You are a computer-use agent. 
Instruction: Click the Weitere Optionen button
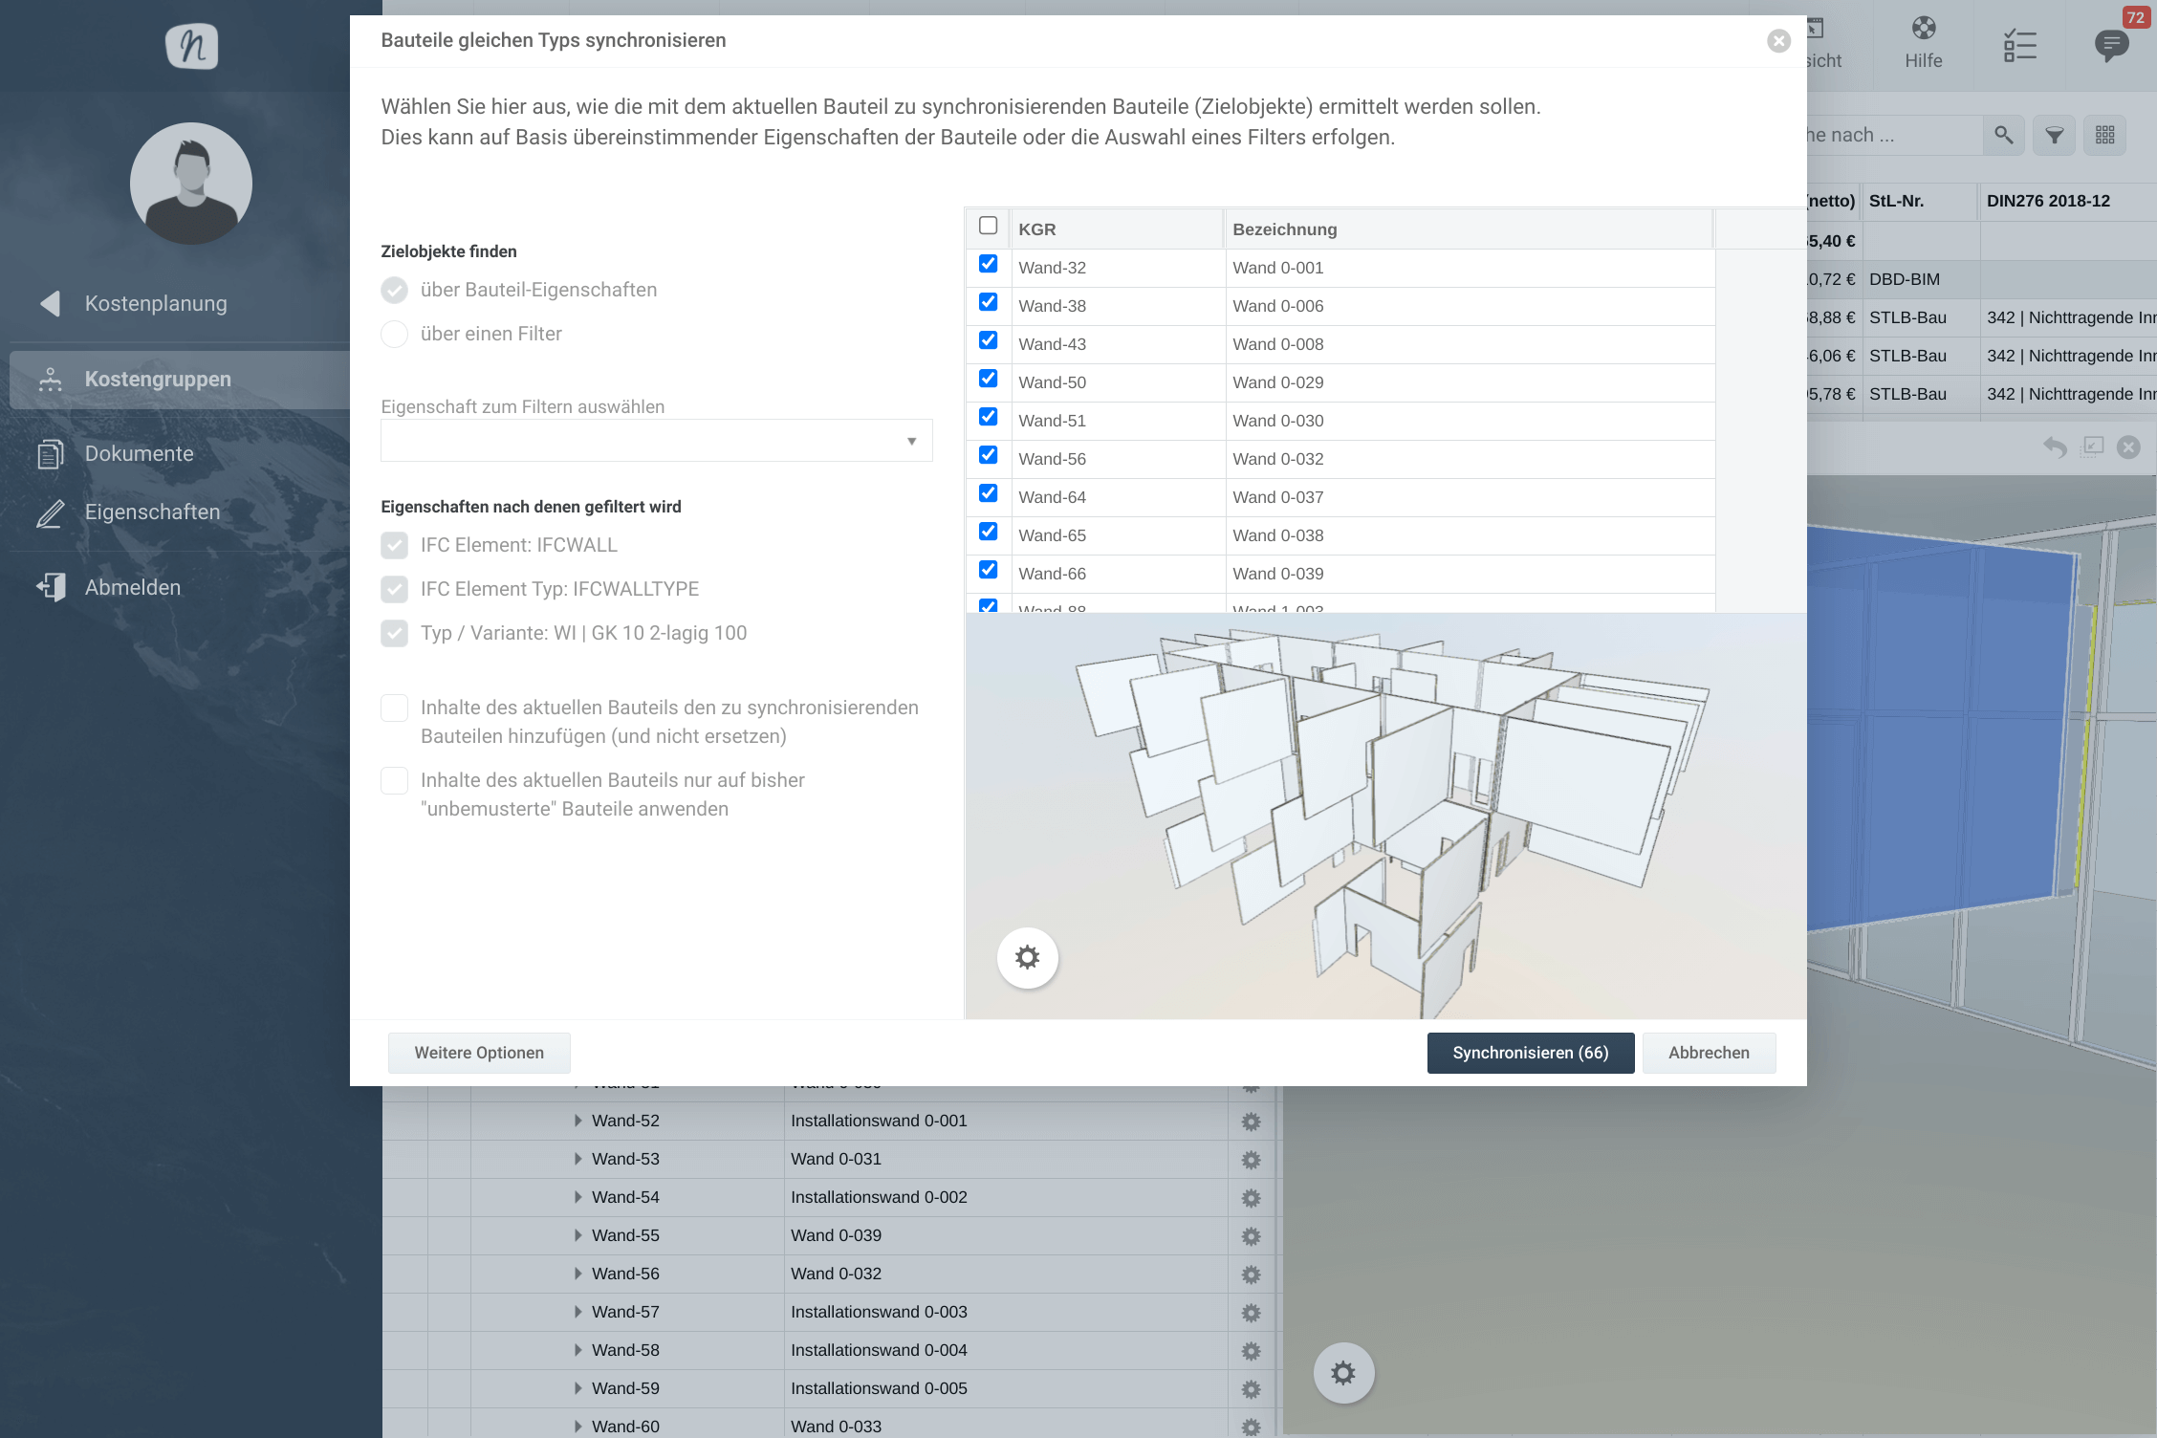pos(479,1053)
